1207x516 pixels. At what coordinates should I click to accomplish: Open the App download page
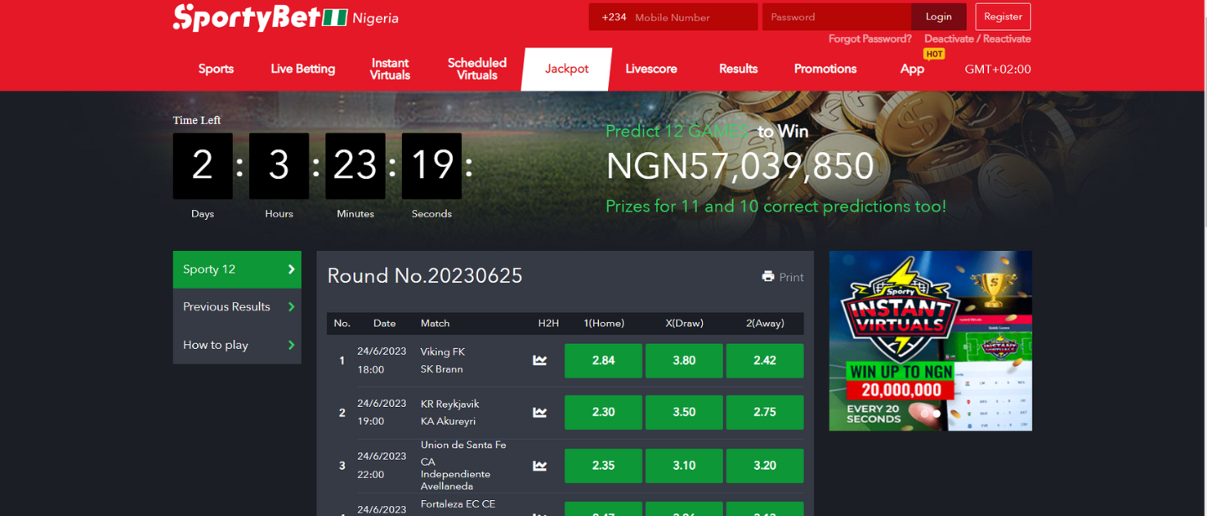click(x=912, y=69)
